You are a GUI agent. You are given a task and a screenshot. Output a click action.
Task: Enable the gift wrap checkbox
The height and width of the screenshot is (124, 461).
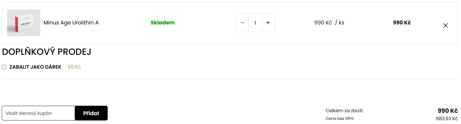pos(4,67)
